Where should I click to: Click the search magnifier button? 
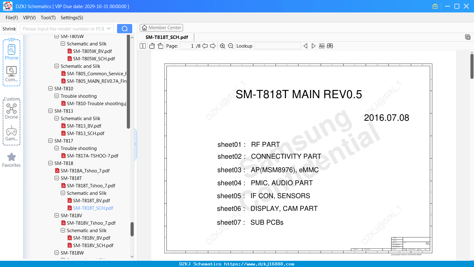pos(124,29)
